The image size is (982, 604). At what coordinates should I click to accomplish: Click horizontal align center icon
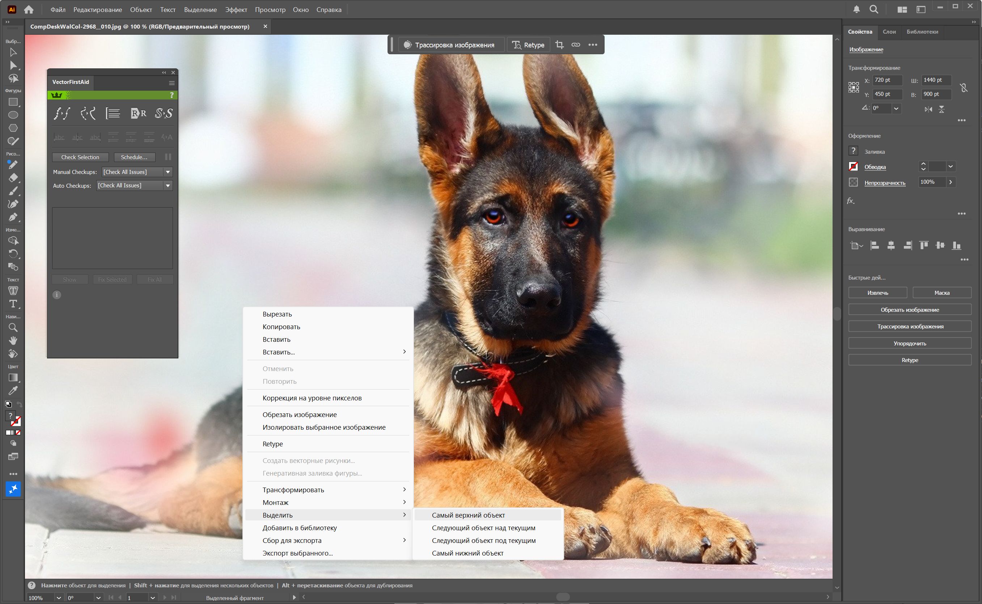tap(891, 245)
